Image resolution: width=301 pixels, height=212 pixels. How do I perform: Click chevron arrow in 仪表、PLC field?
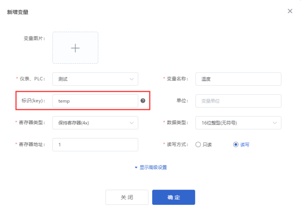pyautogui.click(x=132, y=79)
